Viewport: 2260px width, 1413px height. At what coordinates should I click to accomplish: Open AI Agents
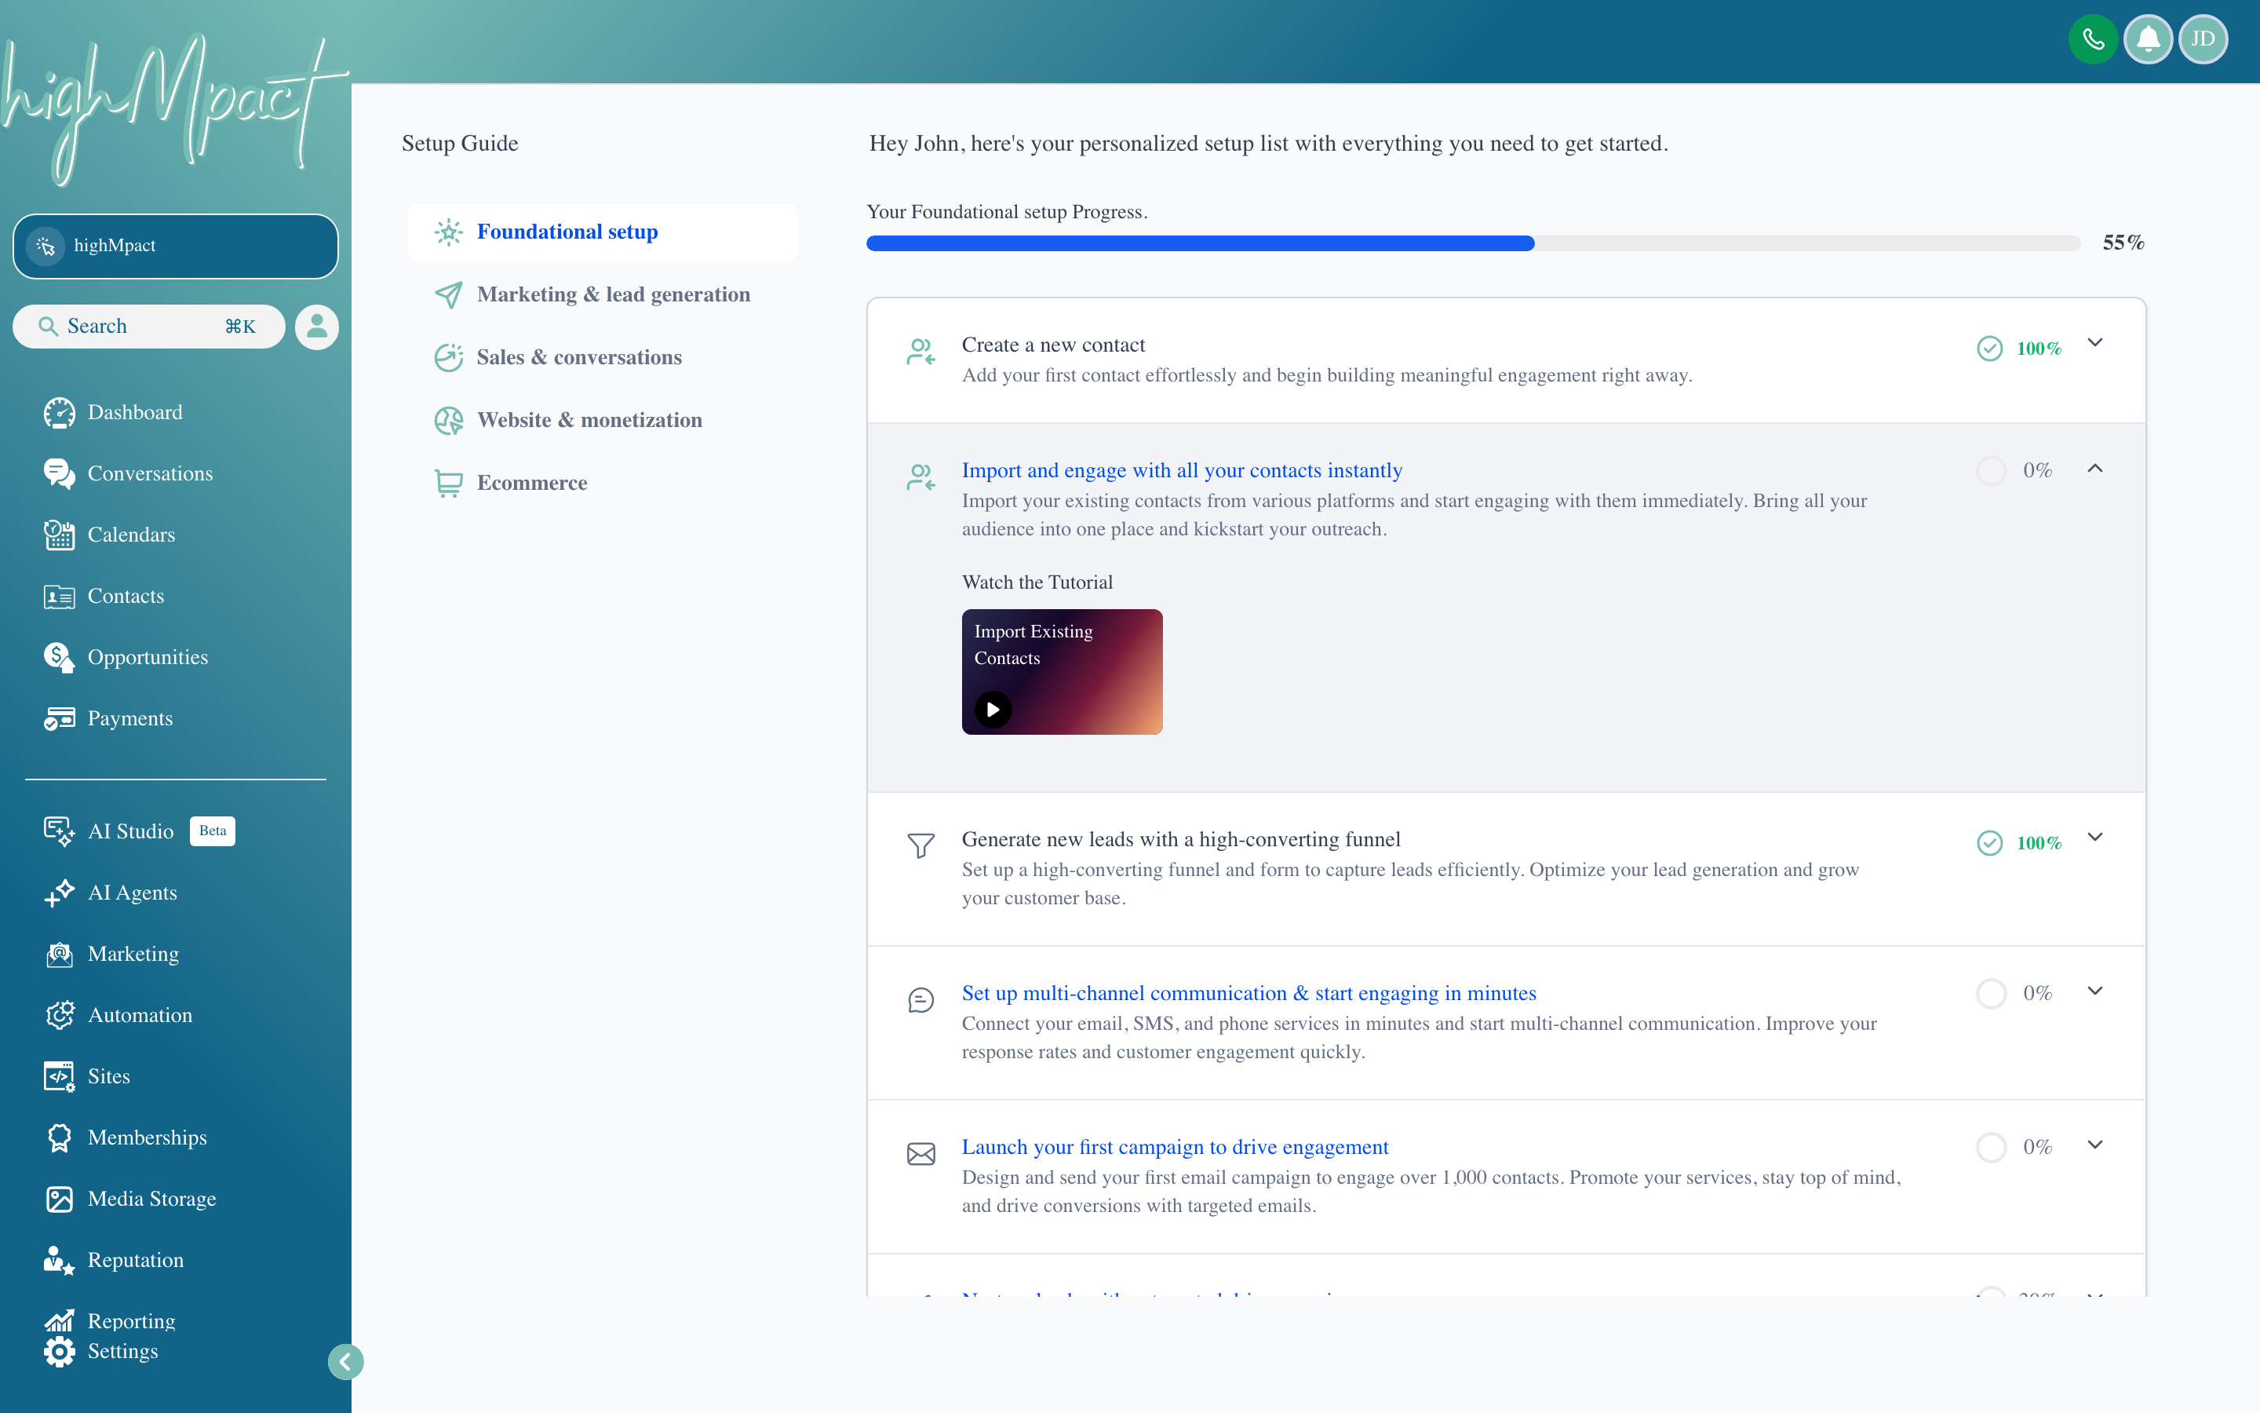pyautogui.click(x=110, y=893)
